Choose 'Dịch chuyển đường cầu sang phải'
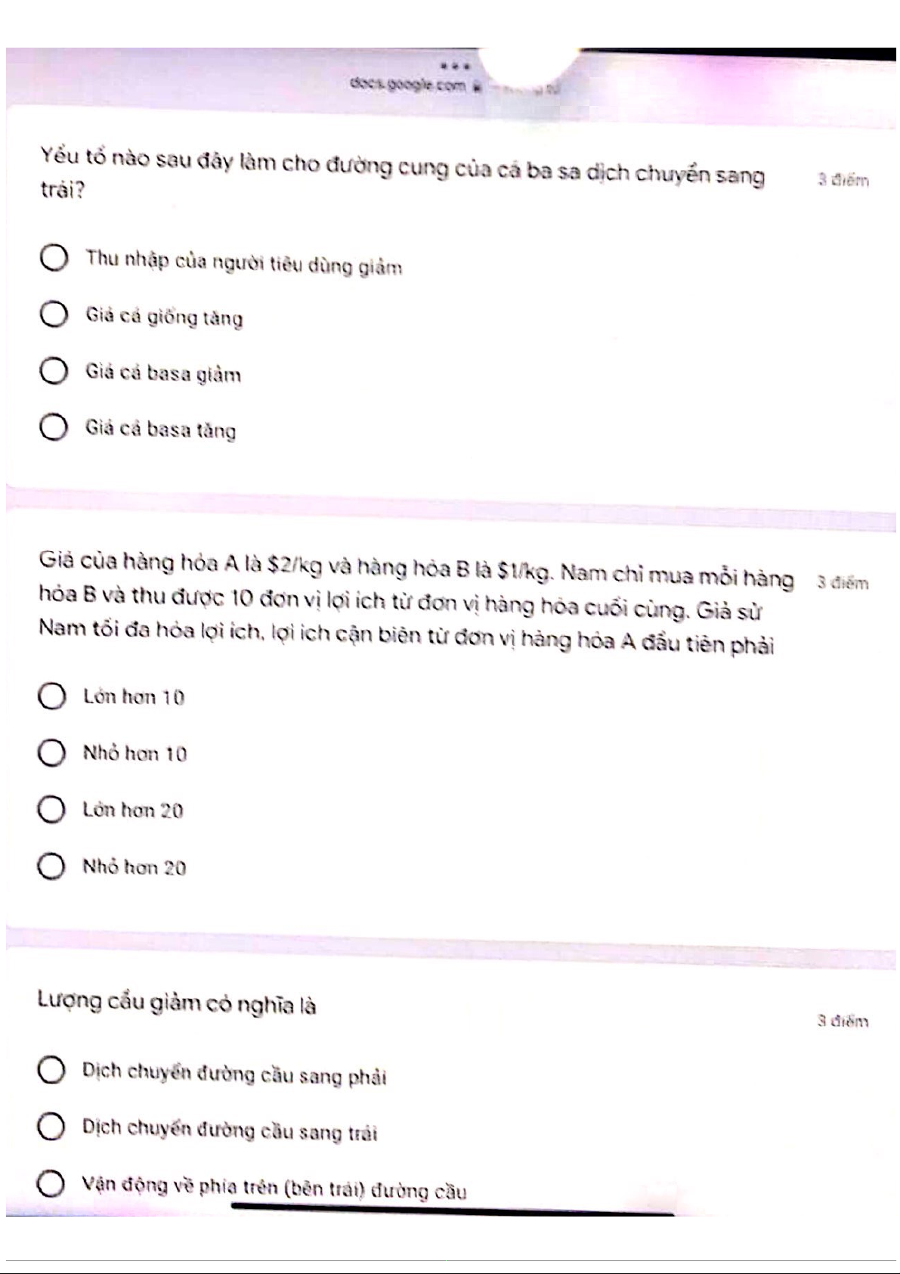 click(x=51, y=1071)
